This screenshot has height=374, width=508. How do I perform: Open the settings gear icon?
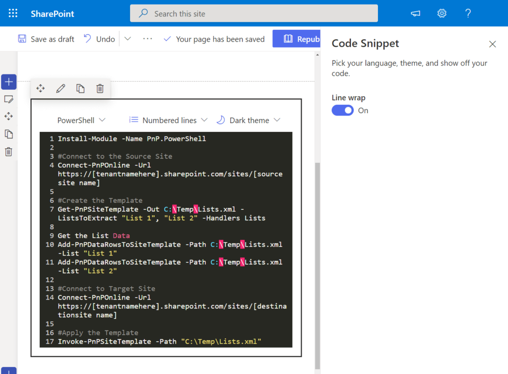click(442, 13)
